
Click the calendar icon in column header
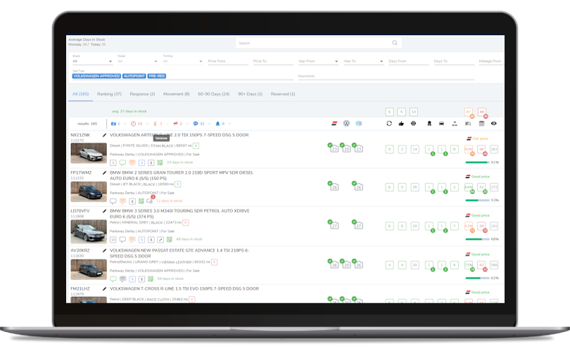pyautogui.click(x=481, y=124)
